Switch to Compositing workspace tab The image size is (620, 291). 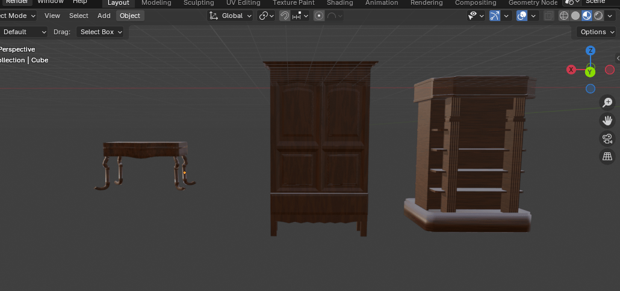(476, 3)
